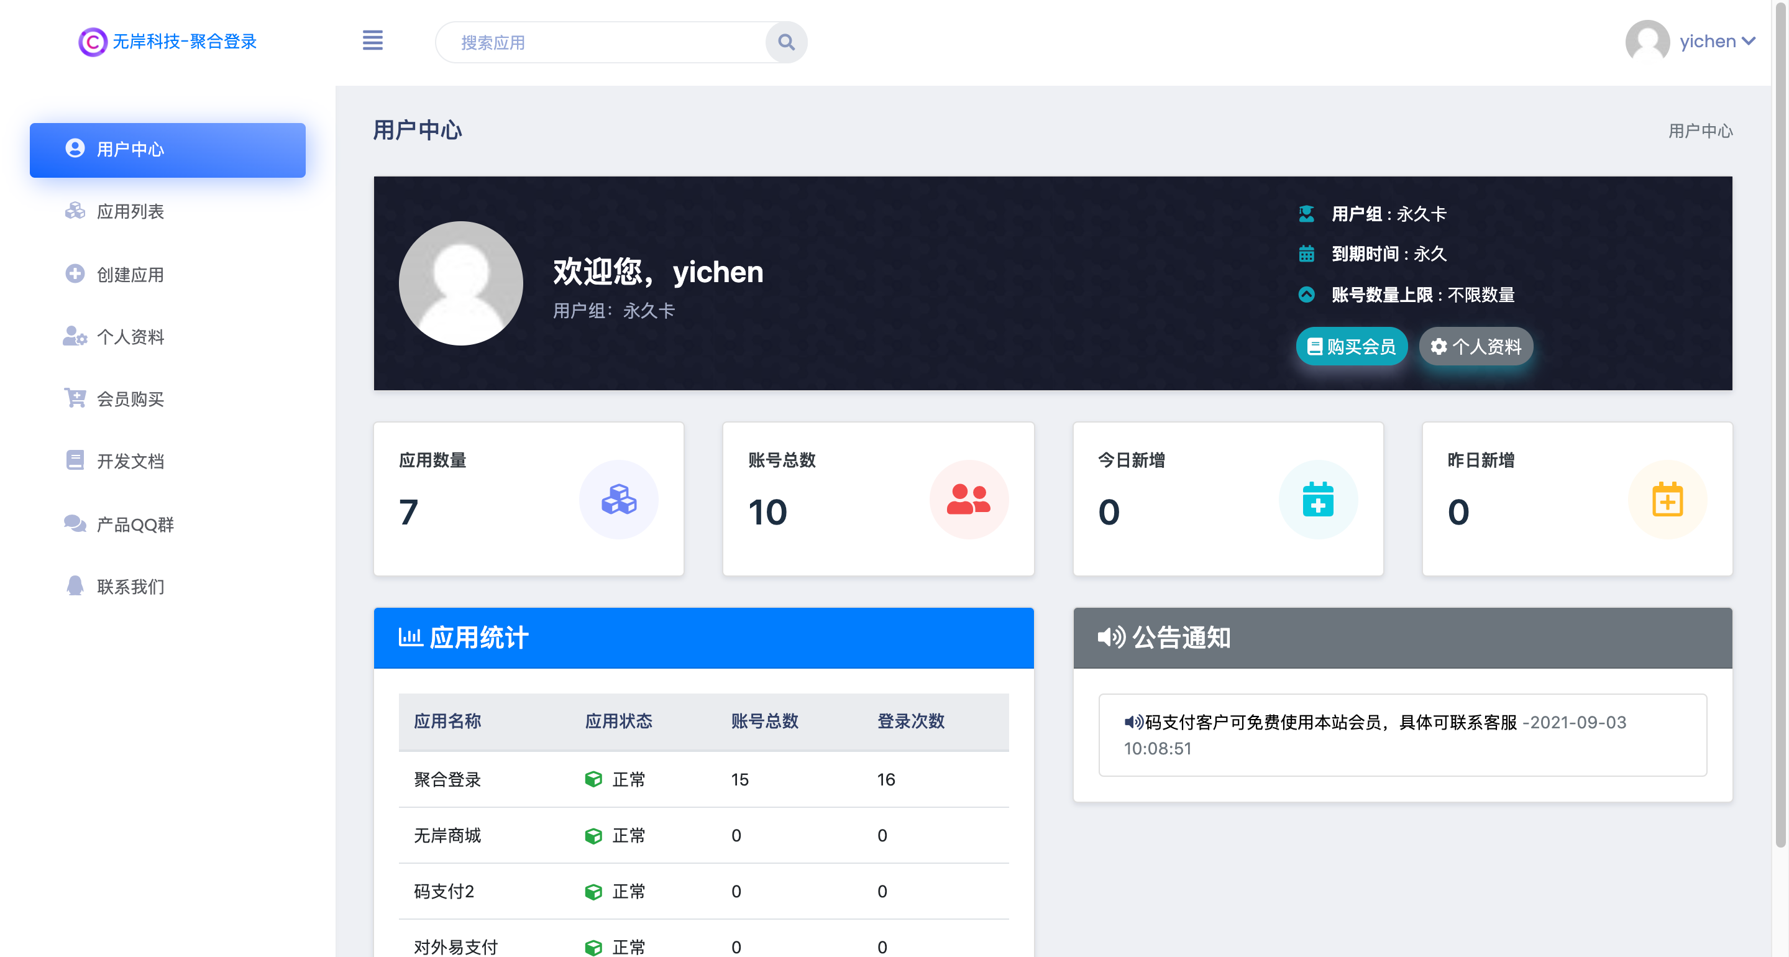Image resolution: width=1789 pixels, height=957 pixels.
Task: Click the 无岸科技 purple logo icon
Action: tap(93, 42)
